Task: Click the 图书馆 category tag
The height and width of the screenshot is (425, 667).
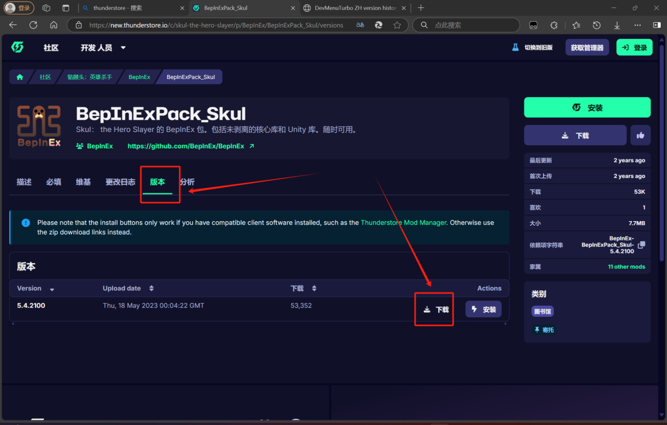Action: pos(542,312)
